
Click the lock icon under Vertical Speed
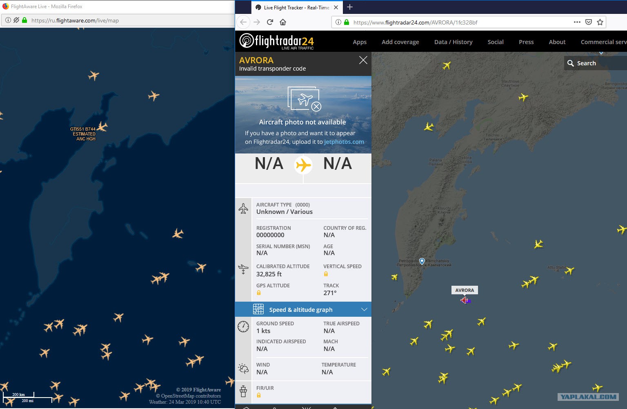point(326,274)
